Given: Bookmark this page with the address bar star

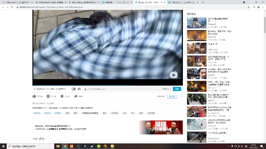Looking at the screenshot, I should pos(248,7).
